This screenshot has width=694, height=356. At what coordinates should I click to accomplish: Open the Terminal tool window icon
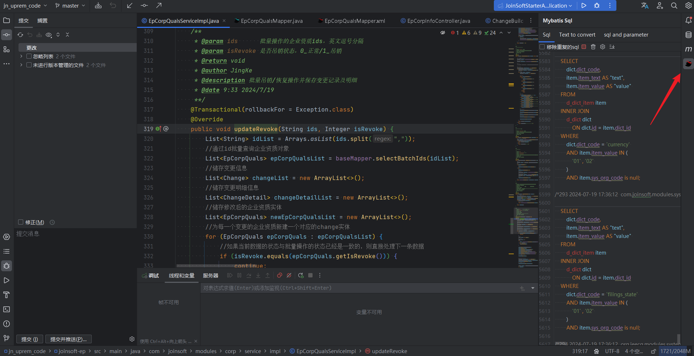tap(7, 309)
